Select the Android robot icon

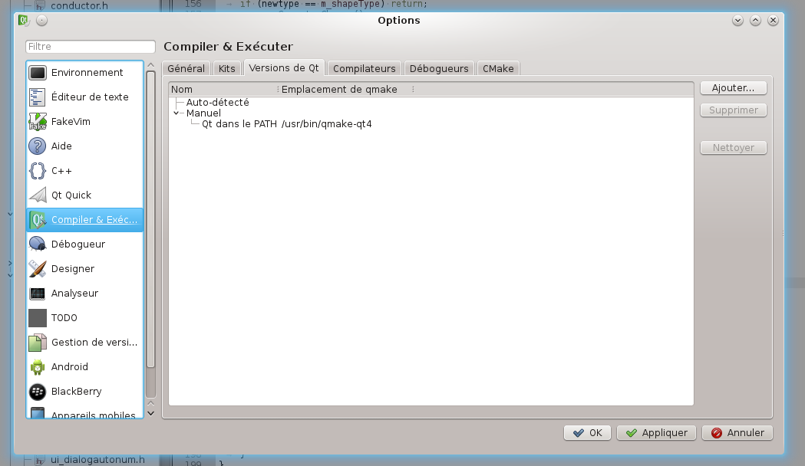click(x=38, y=366)
